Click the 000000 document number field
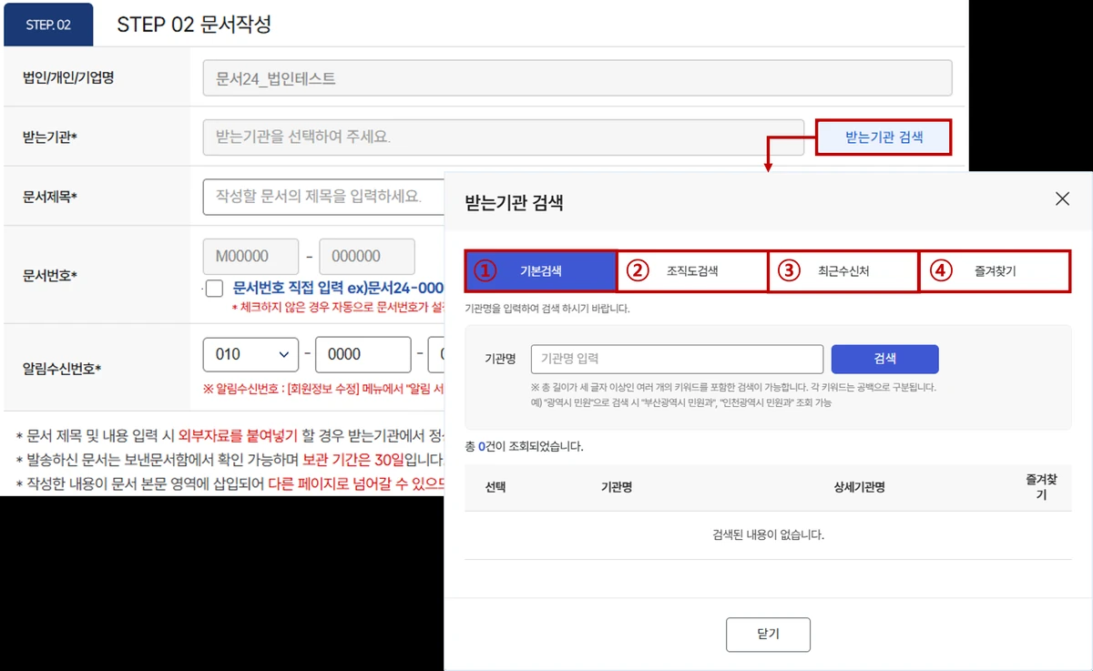The height and width of the screenshot is (671, 1093). (368, 257)
